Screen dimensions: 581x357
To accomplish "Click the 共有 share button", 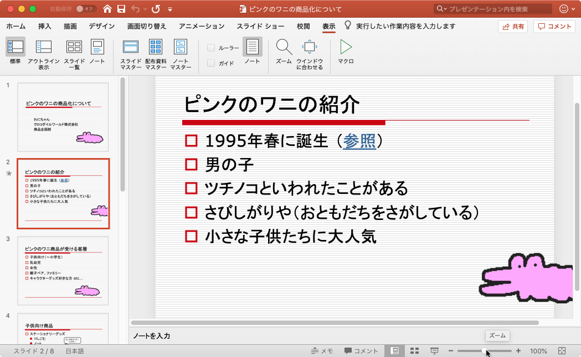I will tap(513, 26).
